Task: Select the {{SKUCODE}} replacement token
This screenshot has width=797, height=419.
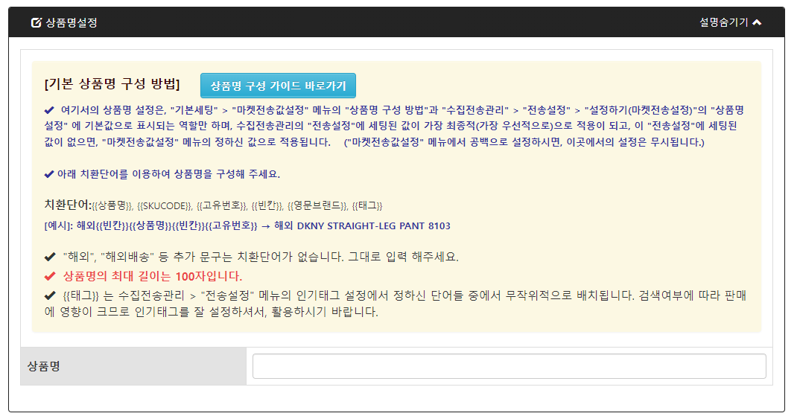Action: (x=165, y=205)
